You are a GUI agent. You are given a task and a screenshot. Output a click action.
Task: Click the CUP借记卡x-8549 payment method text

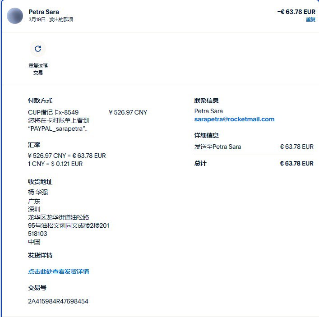pyautogui.click(x=53, y=112)
